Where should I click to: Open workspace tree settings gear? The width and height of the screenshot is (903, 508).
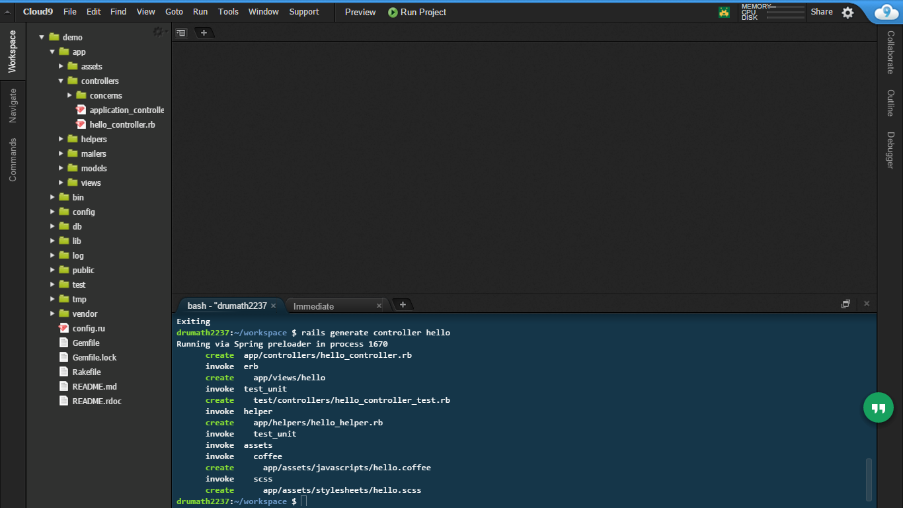pyautogui.click(x=159, y=31)
